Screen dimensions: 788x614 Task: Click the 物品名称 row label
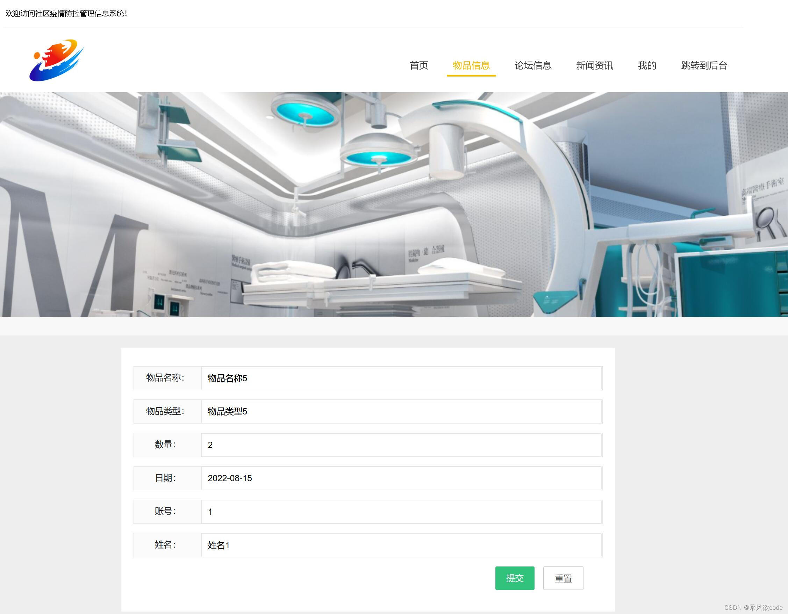pyautogui.click(x=165, y=378)
